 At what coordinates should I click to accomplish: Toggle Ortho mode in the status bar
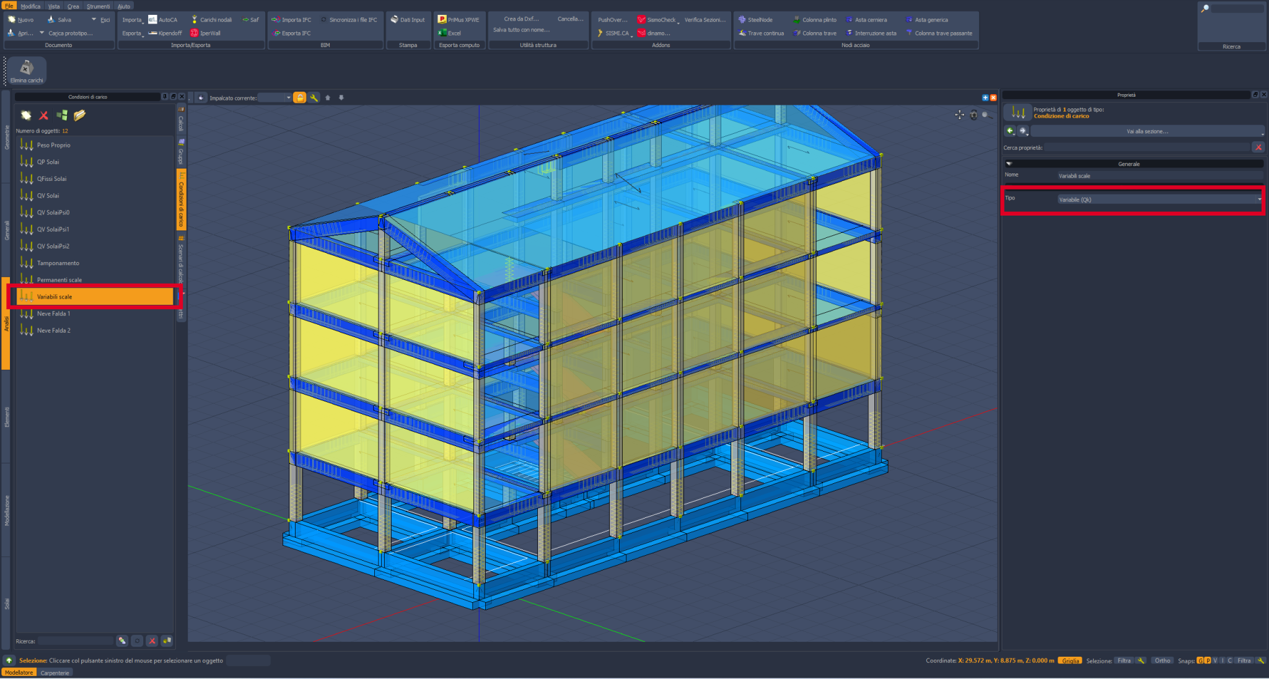1162,660
